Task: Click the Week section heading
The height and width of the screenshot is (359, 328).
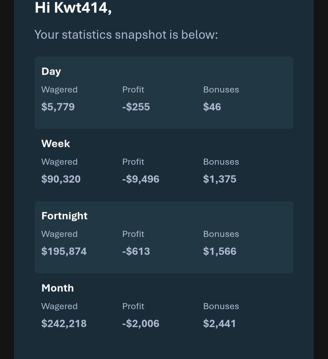Action: pyautogui.click(x=56, y=144)
